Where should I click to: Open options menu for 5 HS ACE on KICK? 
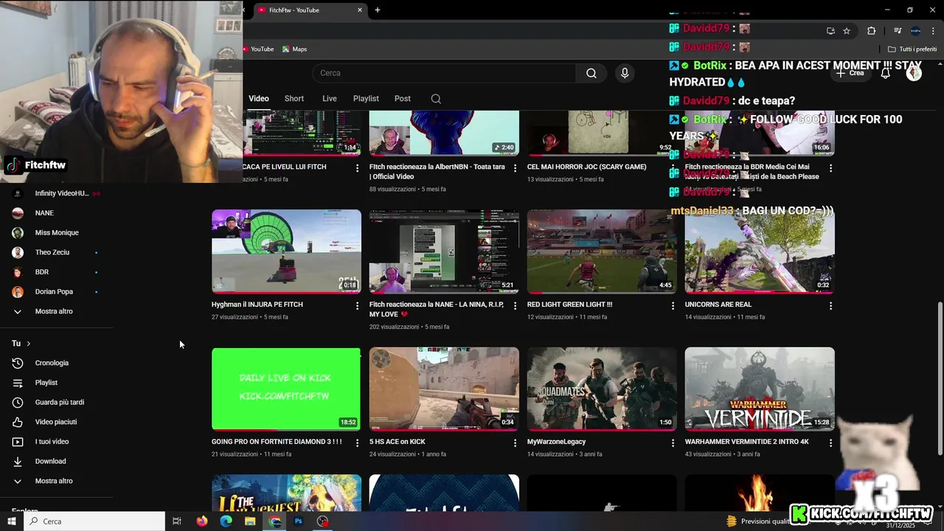[x=515, y=442]
